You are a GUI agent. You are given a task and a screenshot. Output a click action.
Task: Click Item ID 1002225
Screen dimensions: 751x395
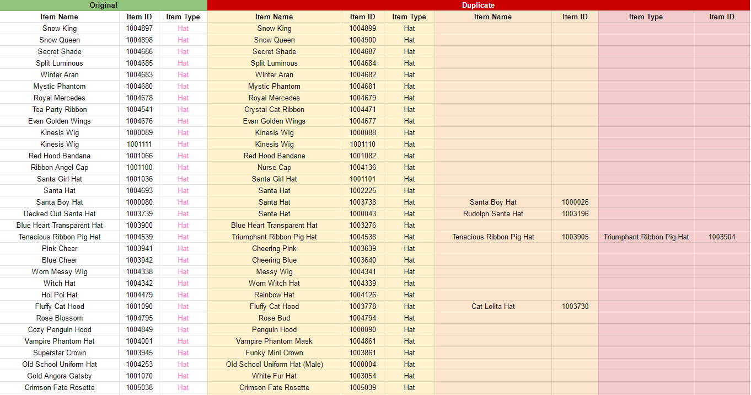(362, 190)
